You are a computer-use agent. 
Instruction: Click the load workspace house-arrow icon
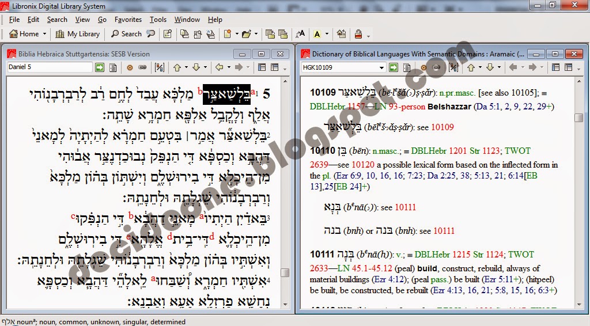point(341,34)
